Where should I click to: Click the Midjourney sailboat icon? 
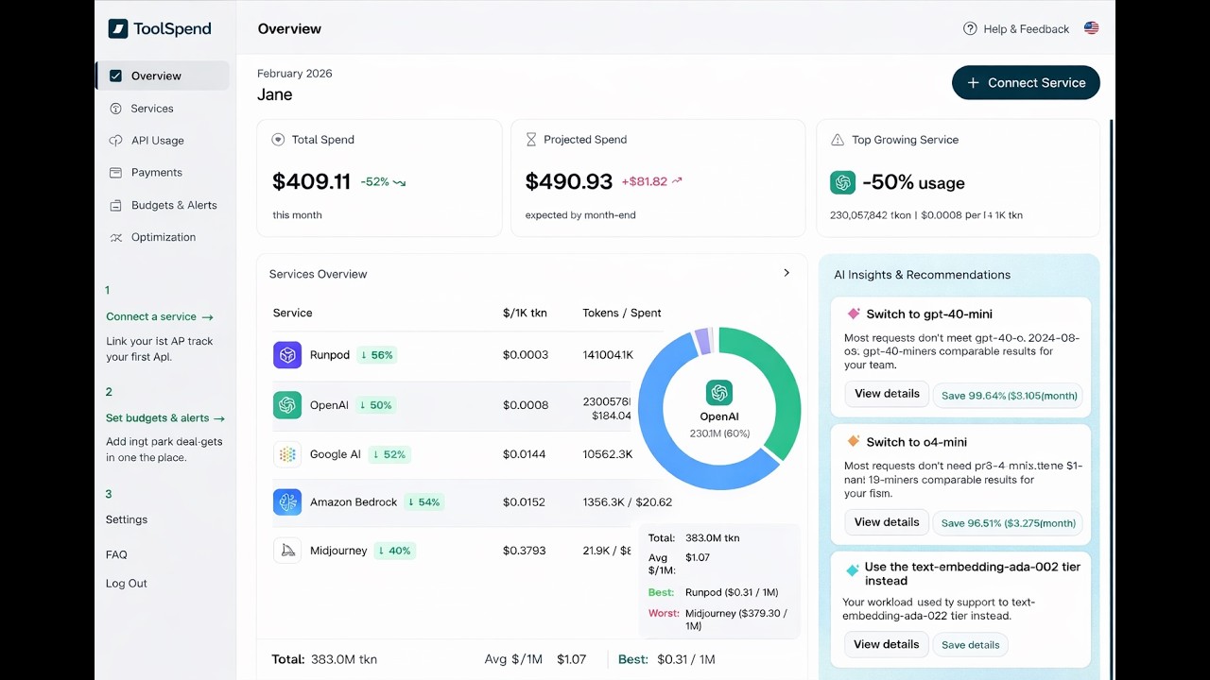(x=287, y=551)
